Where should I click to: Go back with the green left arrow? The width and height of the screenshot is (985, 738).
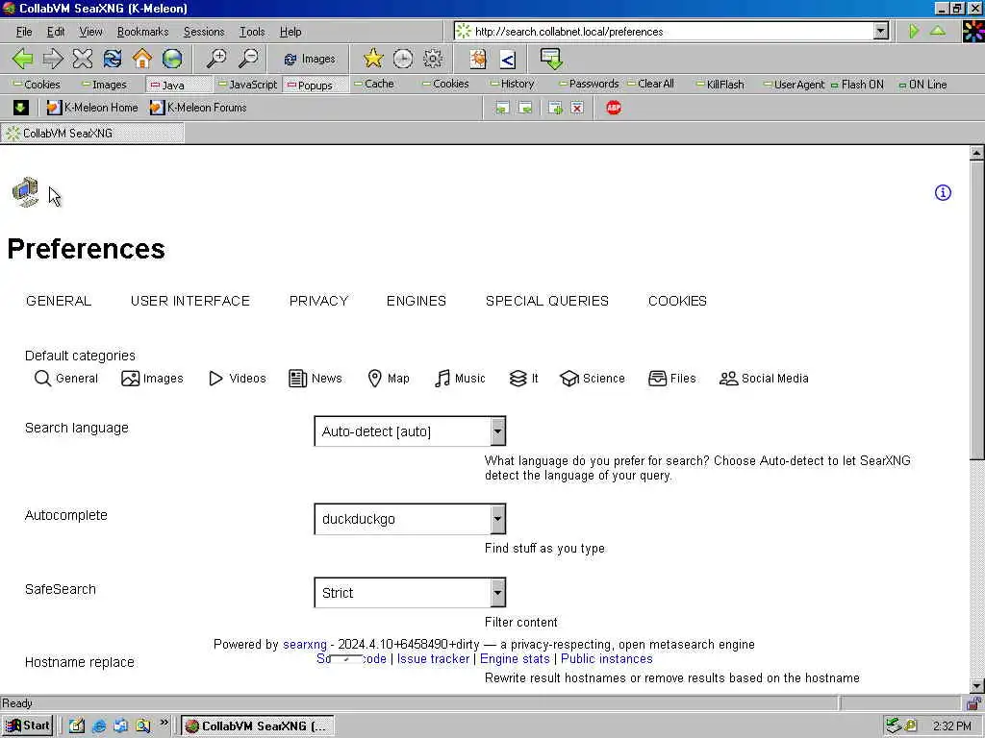pyautogui.click(x=23, y=59)
